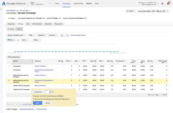Image resolution: width=173 pixels, height=113 pixels.
Task: Open View by Ad group level dropdown
Action: (x=16, y=35)
